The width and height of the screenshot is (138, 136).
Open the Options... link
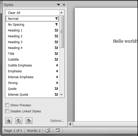[57, 121]
